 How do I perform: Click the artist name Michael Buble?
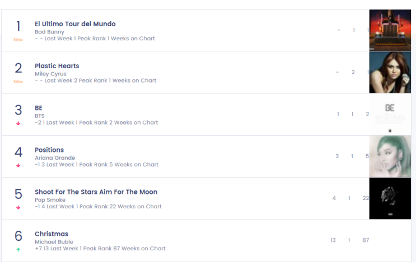click(x=54, y=242)
